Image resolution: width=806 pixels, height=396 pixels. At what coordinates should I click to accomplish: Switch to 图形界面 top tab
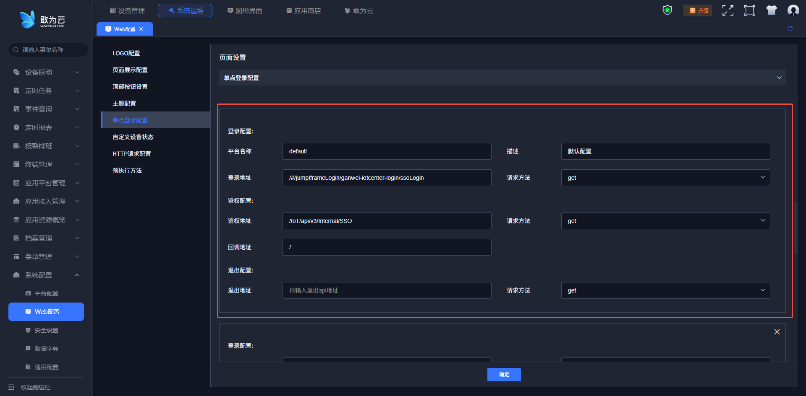[x=245, y=10]
